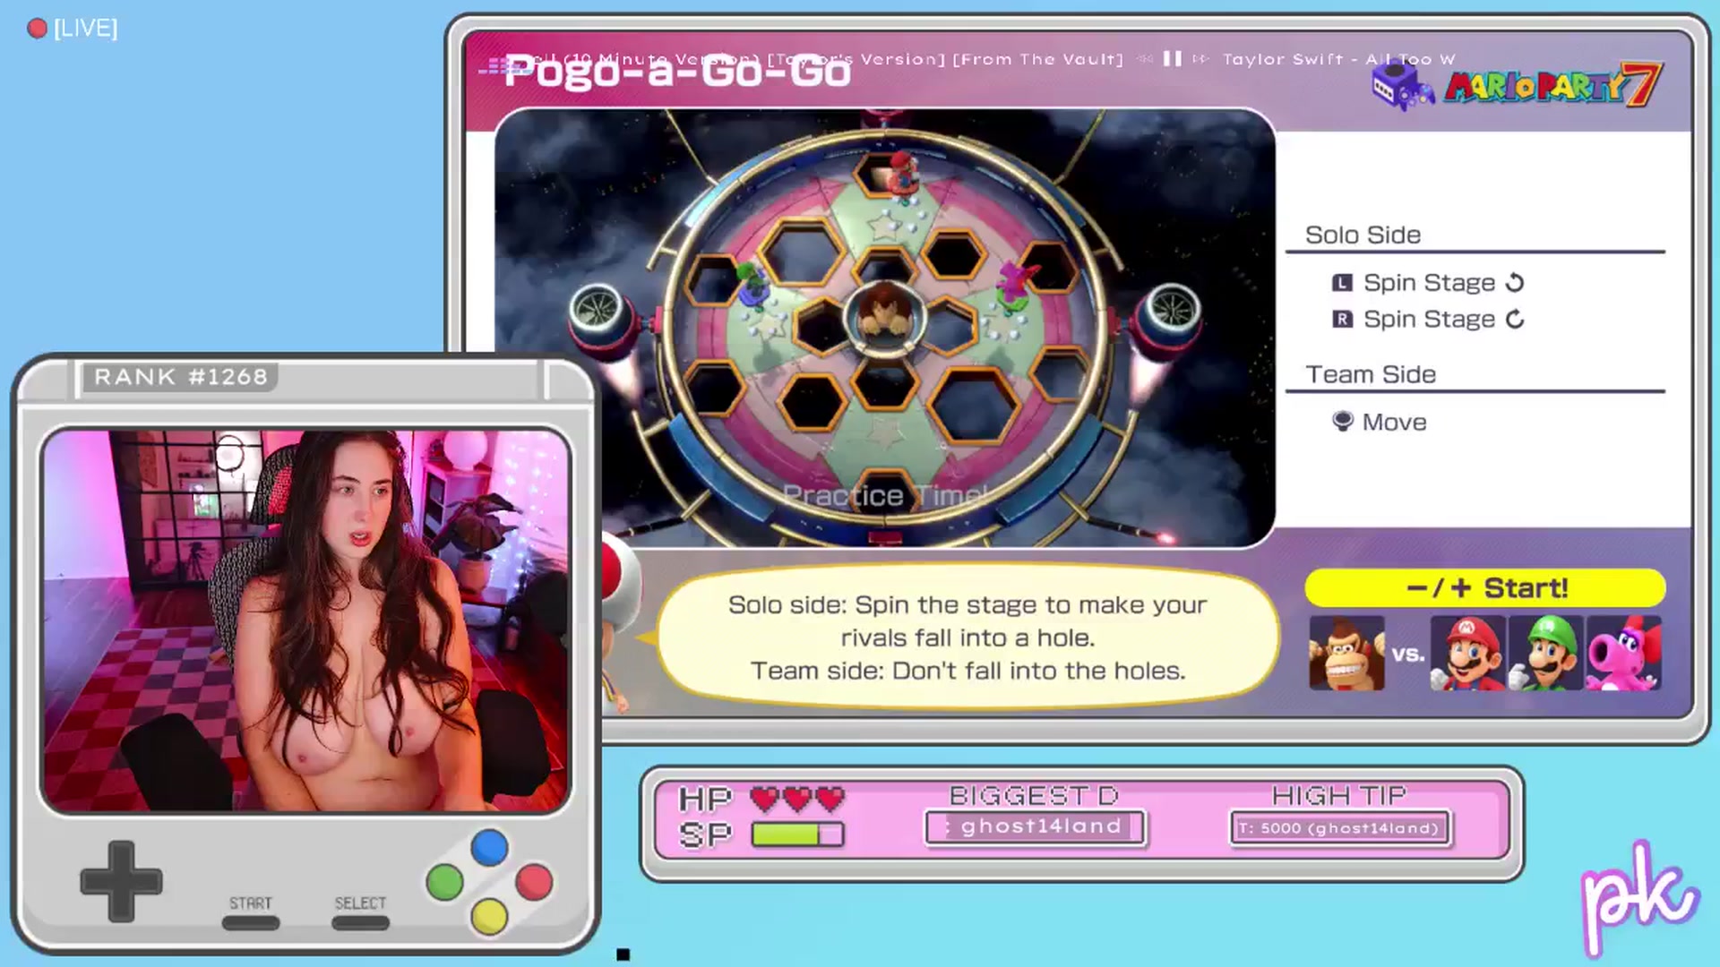Click the [LIVE] indicator label

coord(85,29)
